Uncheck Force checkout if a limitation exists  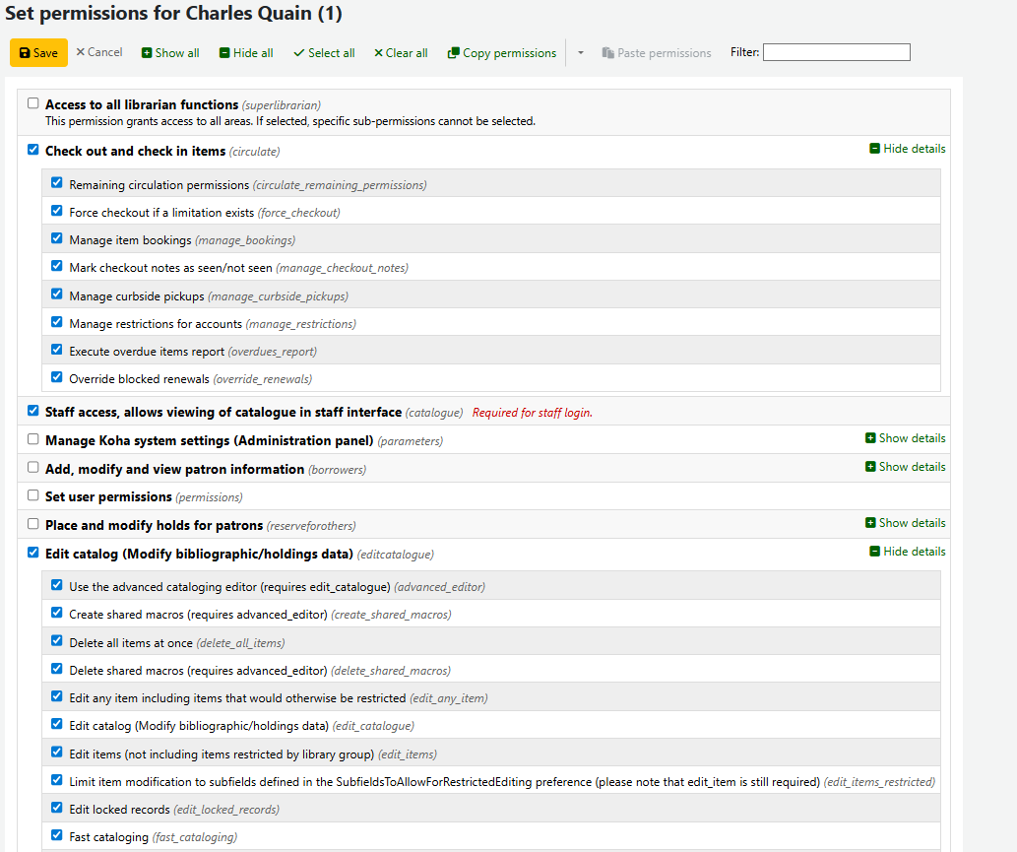click(57, 211)
